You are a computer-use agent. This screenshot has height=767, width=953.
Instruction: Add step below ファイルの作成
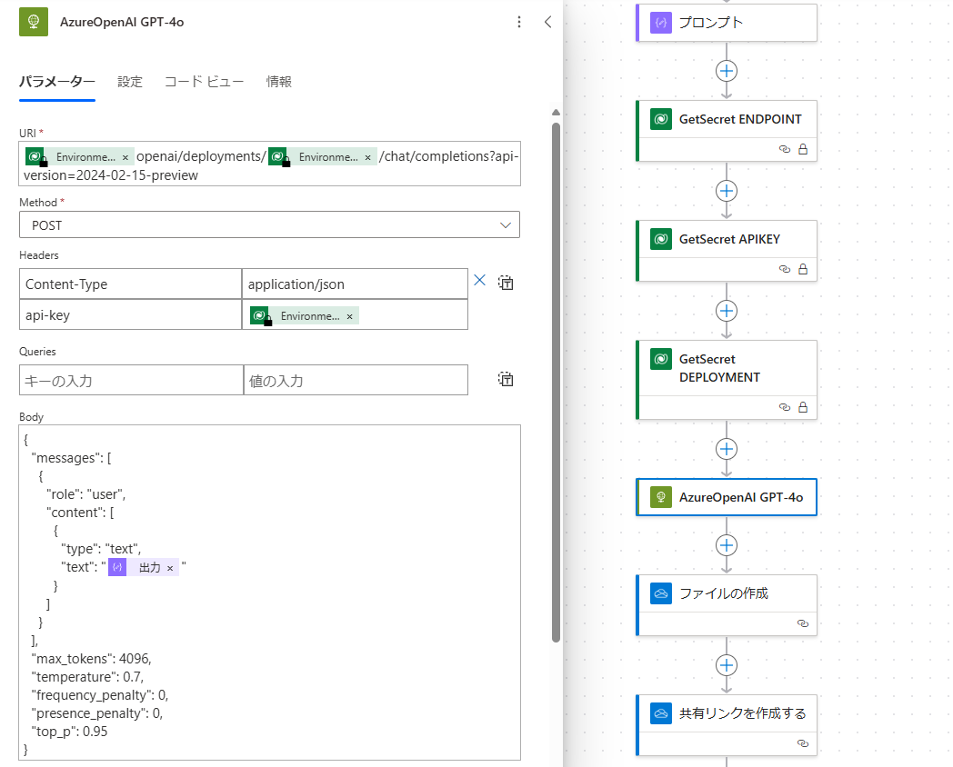(x=727, y=665)
